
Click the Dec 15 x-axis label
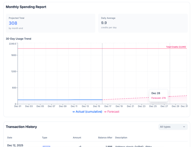point(97,106)
